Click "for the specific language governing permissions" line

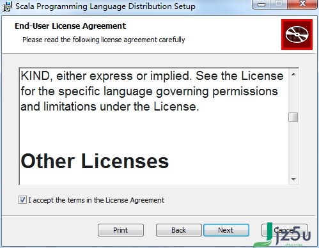pos(150,91)
